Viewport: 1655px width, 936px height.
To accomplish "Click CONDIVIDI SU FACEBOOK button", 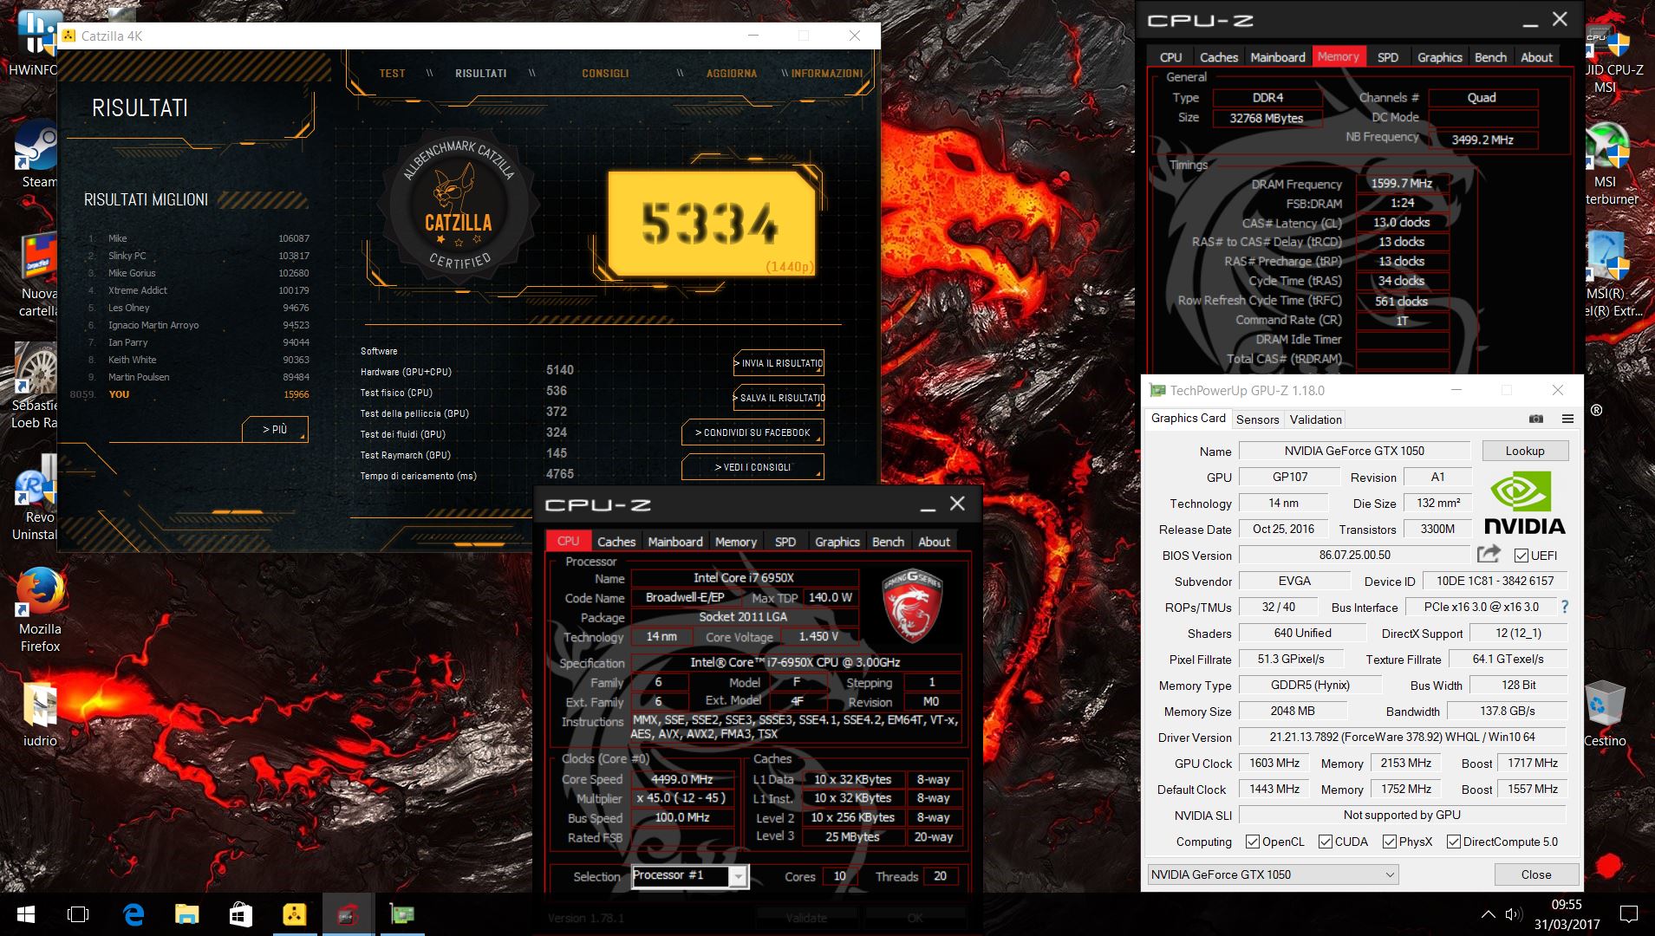I will point(753,432).
